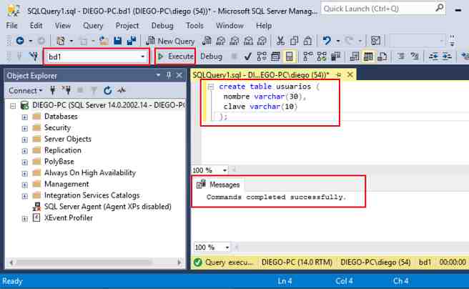This screenshot has height=289, width=469.
Task: Expand the Management folder node
Action: tap(25, 185)
